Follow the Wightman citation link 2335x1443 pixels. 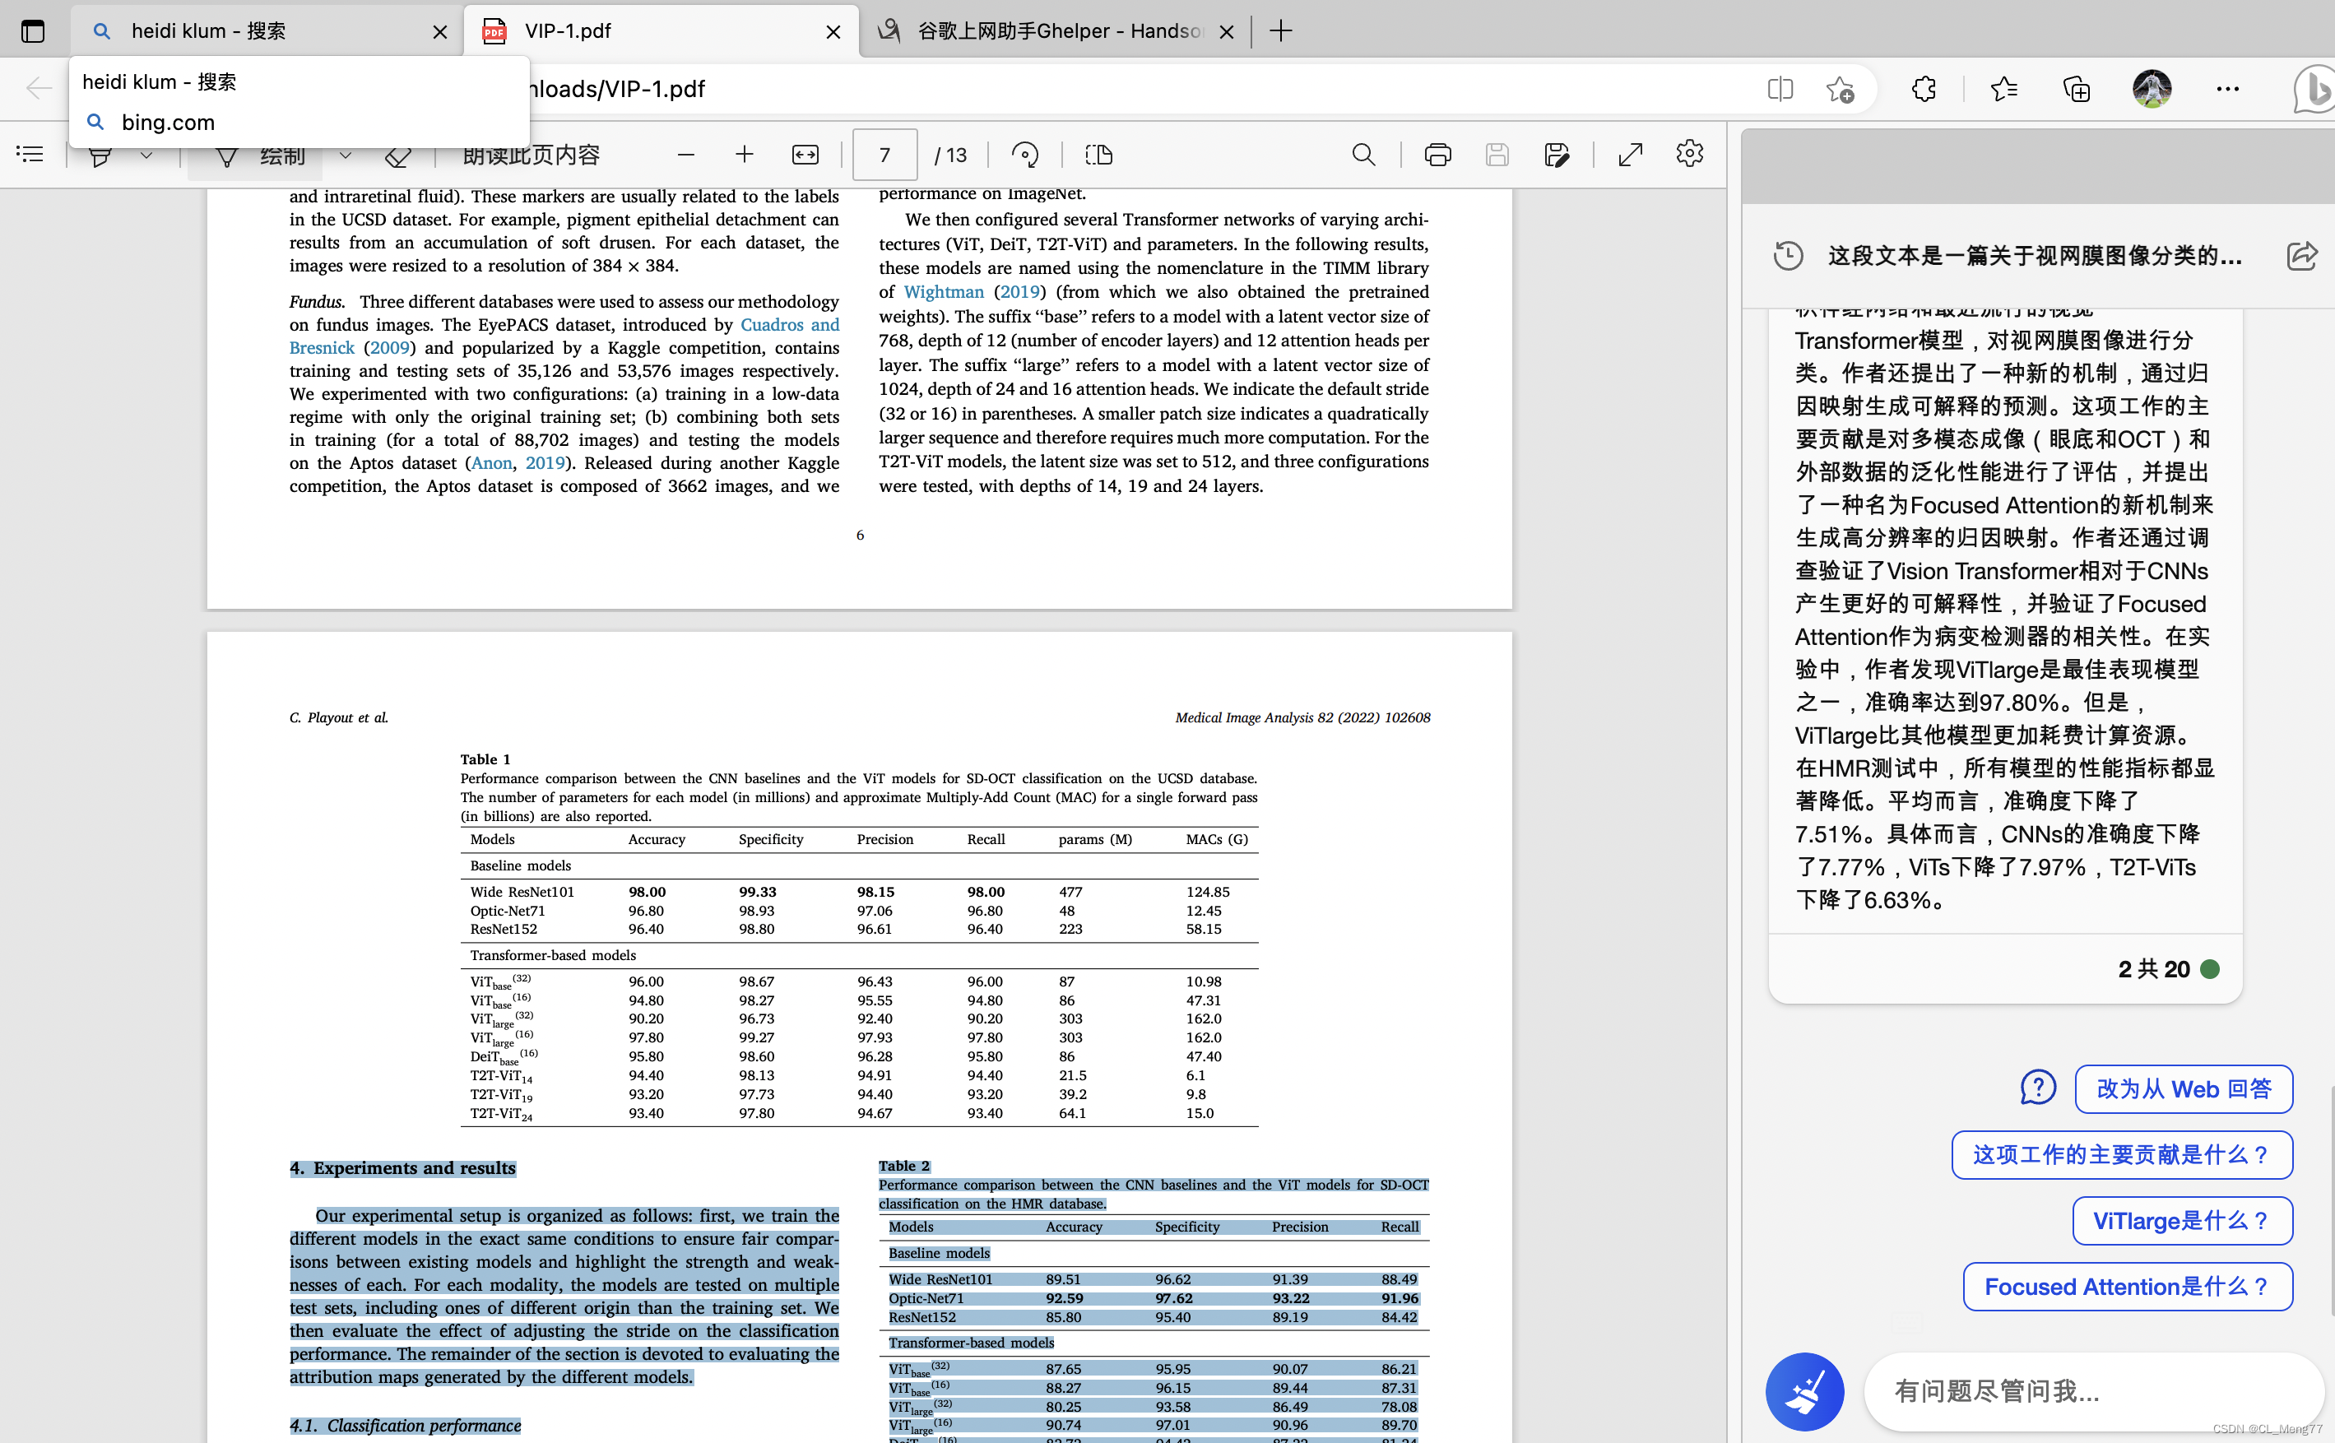click(x=943, y=292)
